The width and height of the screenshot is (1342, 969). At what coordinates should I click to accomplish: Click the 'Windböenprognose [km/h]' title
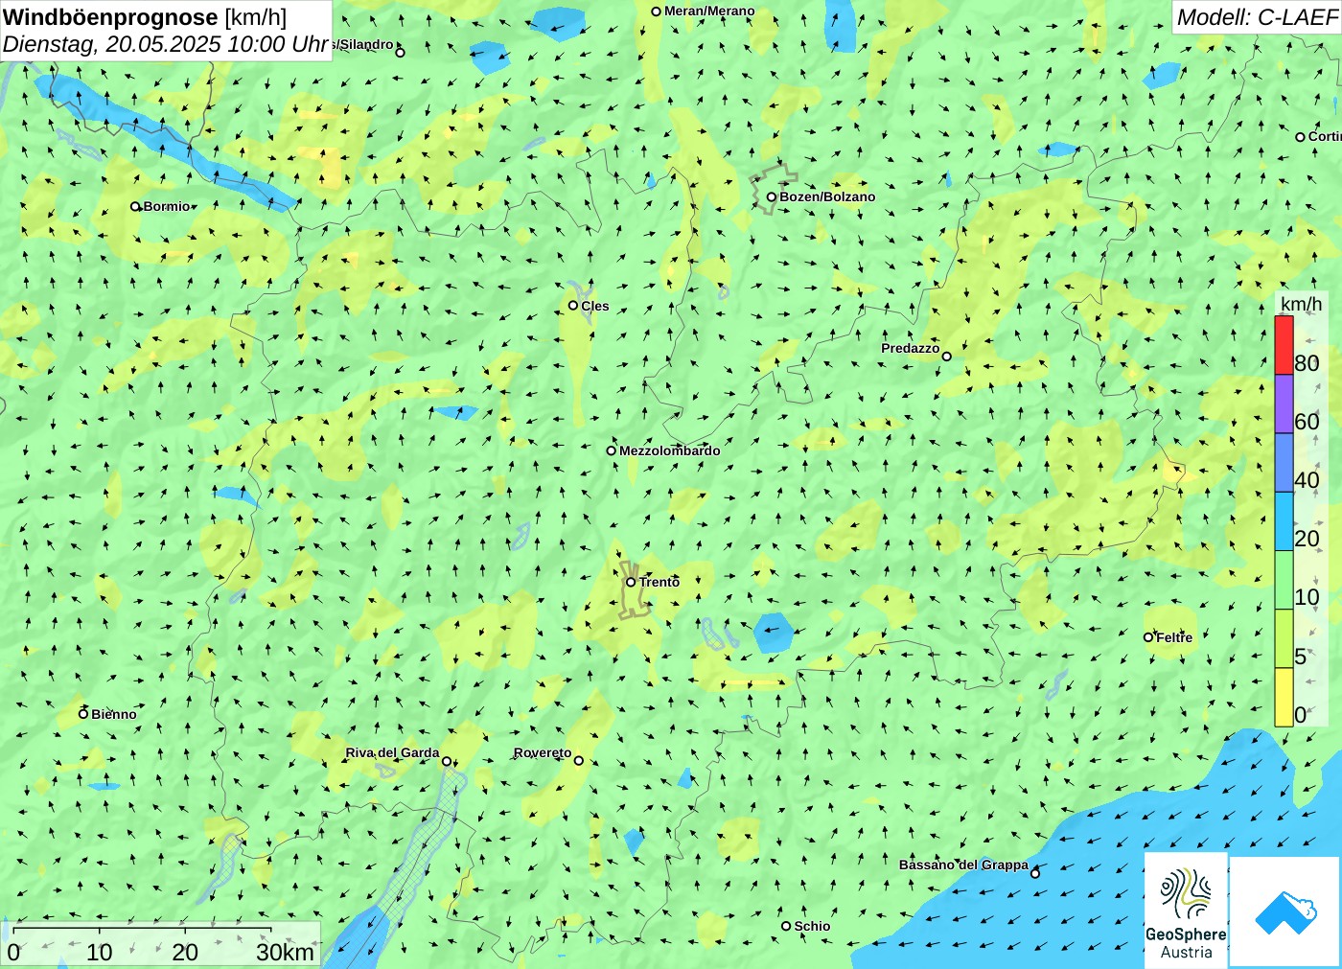coord(145,17)
